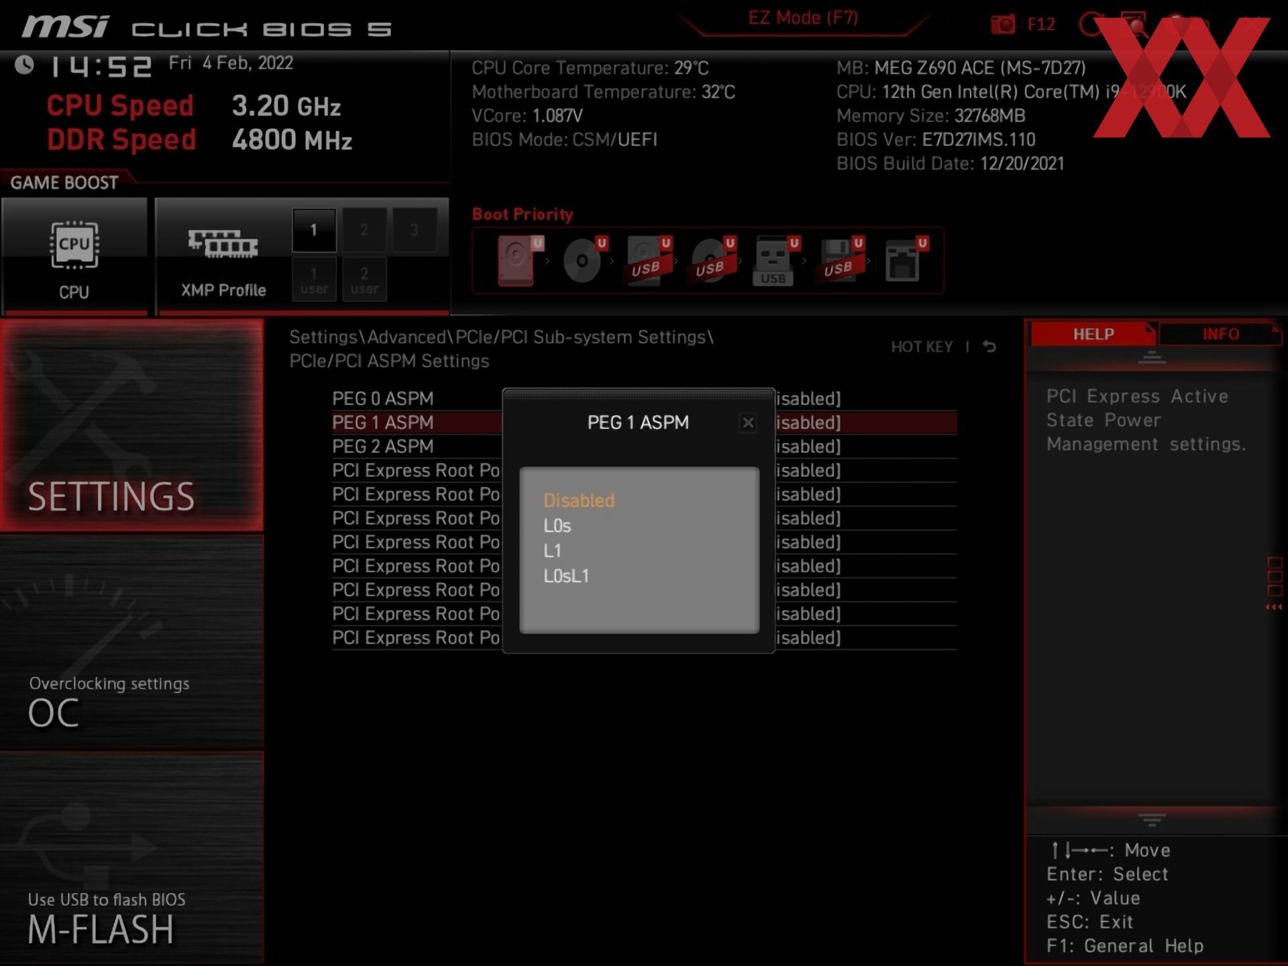Choose L0sL1 in PEG 1 ASPM list
Screen dimensions: 1288x966
coord(566,576)
